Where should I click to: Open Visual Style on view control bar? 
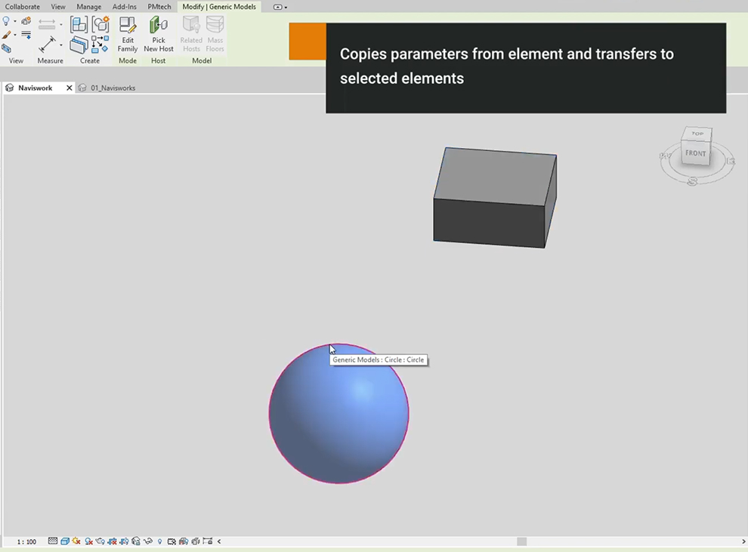[65, 541]
